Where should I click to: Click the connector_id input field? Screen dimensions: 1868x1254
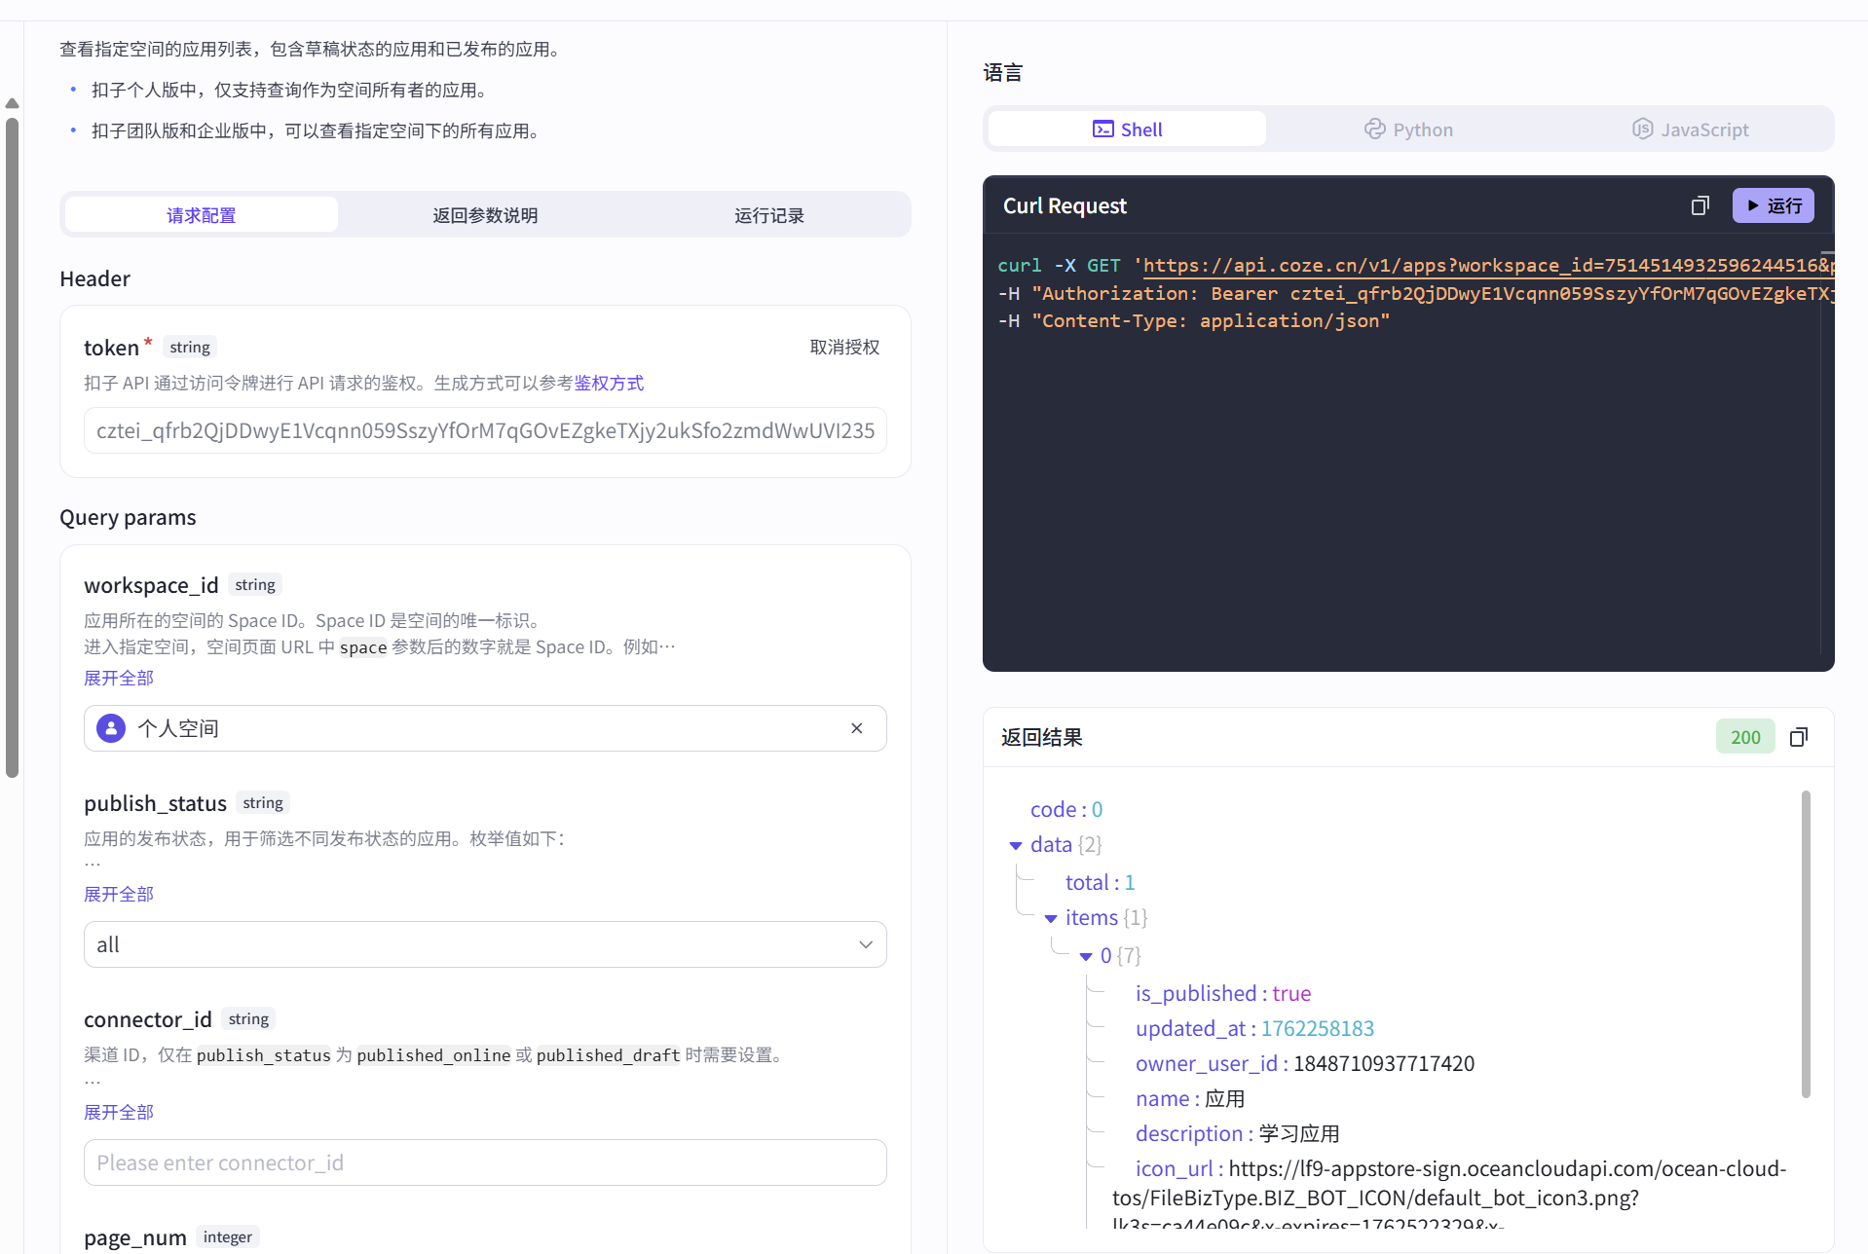[485, 1162]
